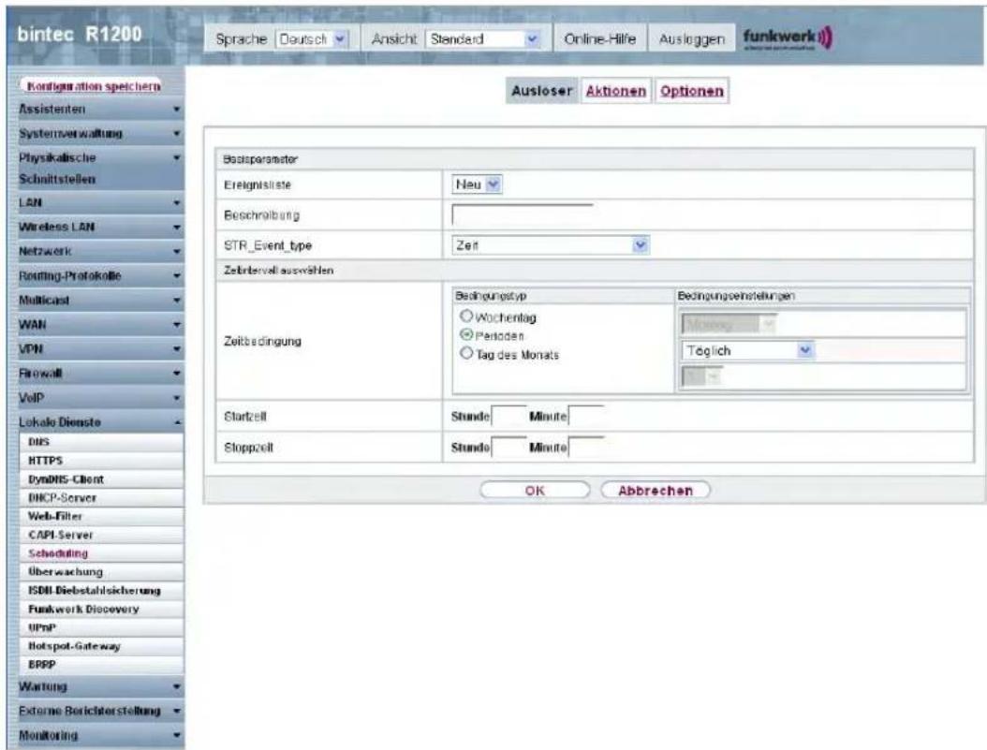Expand the Monitoring menu

[99, 736]
